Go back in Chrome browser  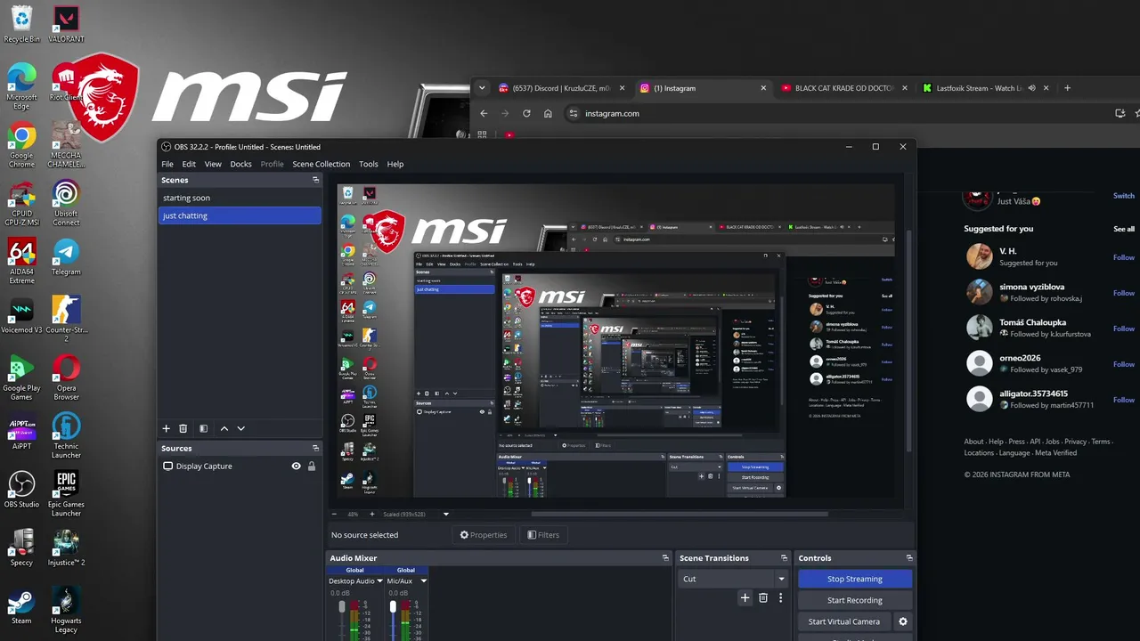(484, 113)
